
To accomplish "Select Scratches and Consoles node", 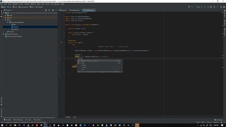I will click(13, 36).
